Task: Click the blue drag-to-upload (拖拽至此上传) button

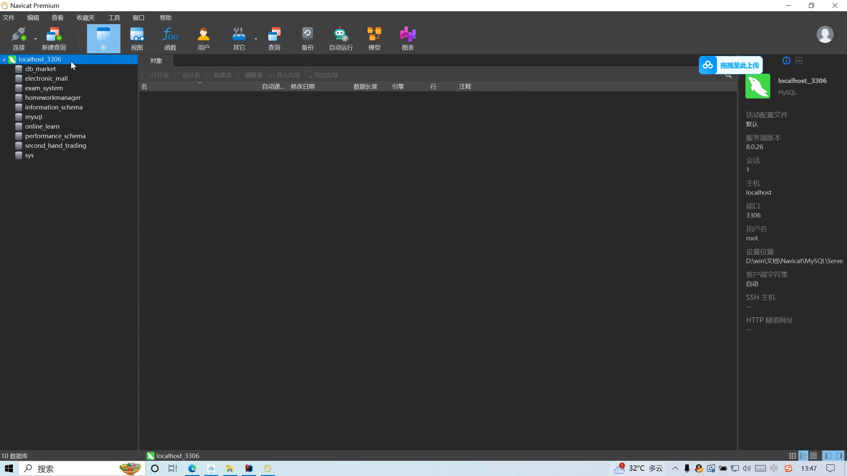Action: [731, 65]
